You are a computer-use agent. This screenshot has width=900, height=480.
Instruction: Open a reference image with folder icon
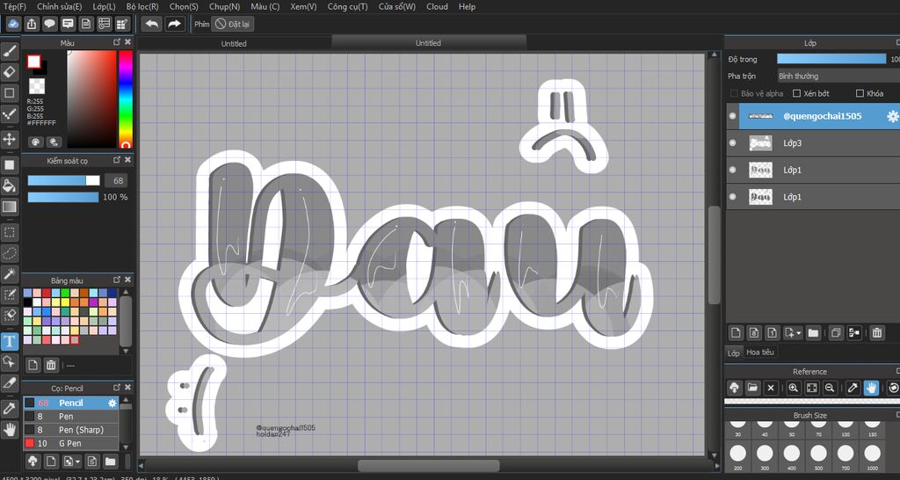point(752,389)
